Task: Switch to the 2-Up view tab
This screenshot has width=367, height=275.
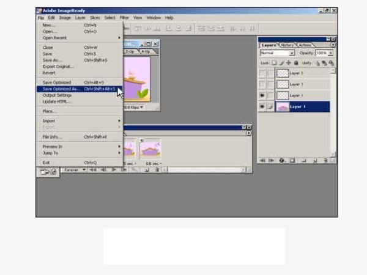Action: pos(130,51)
